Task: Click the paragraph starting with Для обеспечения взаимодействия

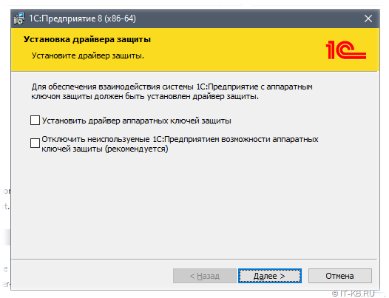Action: click(172, 91)
